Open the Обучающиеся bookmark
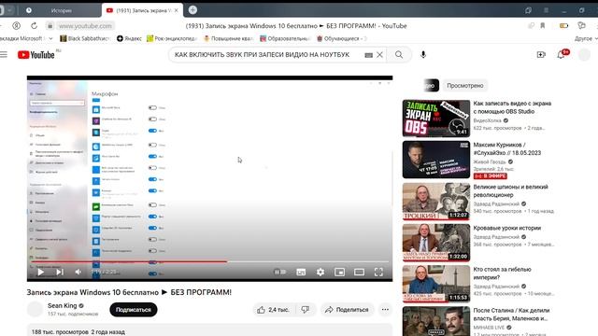Screen dimensions: 598x336 (341, 38)
